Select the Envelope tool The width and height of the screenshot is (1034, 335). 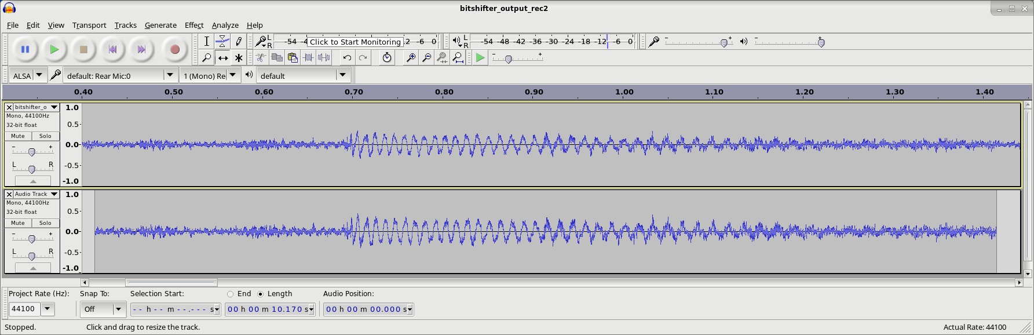[222, 42]
